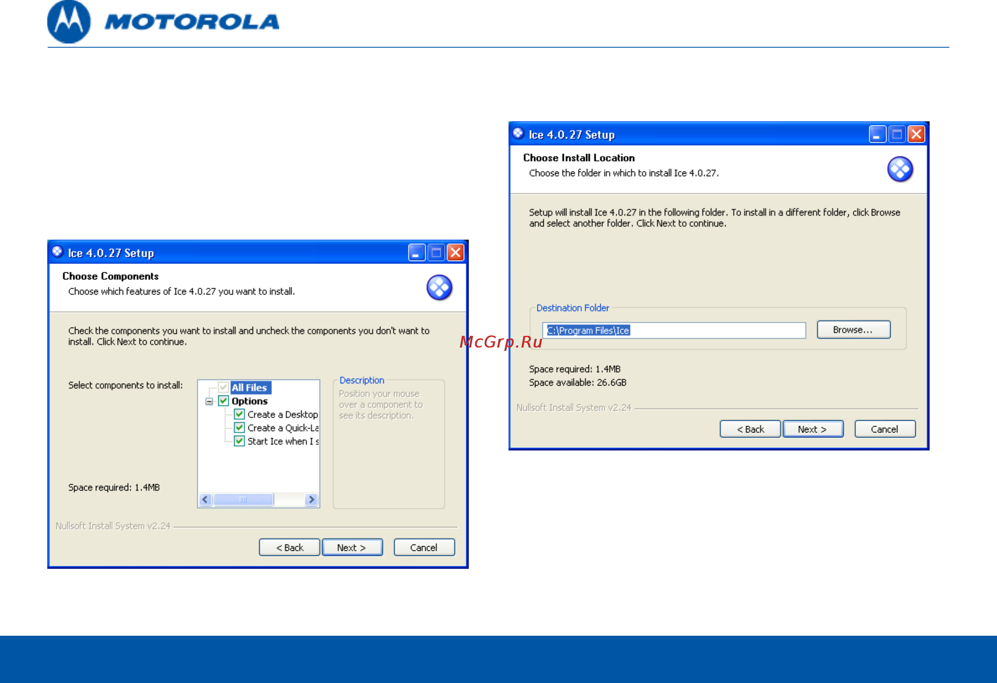This screenshot has height=683, width=997.
Task: Click the Motorola logo emblem
Action: 69,22
